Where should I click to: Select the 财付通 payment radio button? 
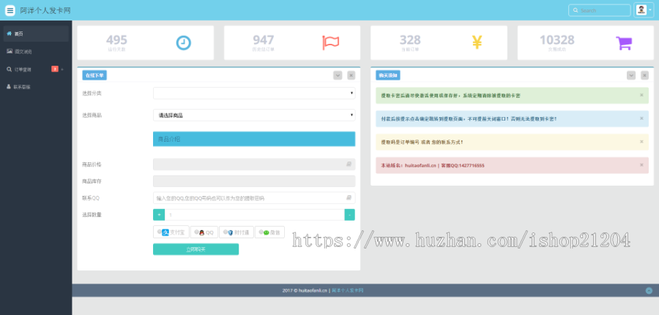point(226,232)
